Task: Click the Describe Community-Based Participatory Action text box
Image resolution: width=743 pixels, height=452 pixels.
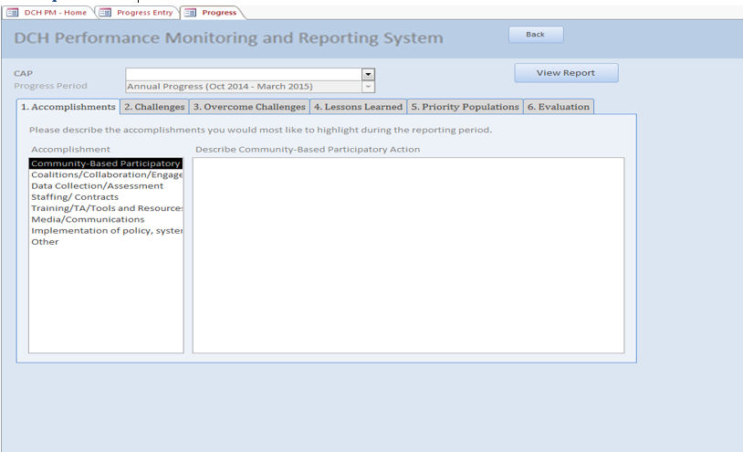Action: [408, 255]
